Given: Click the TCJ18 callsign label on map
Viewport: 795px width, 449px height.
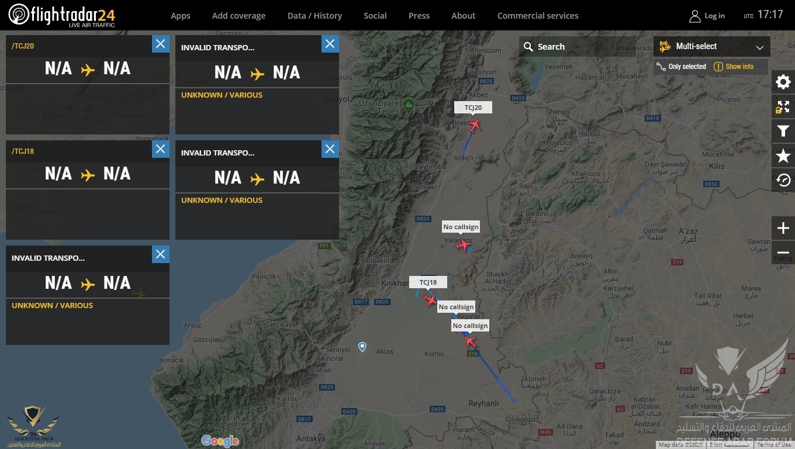Looking at the screenshot, I should (428, 282).
